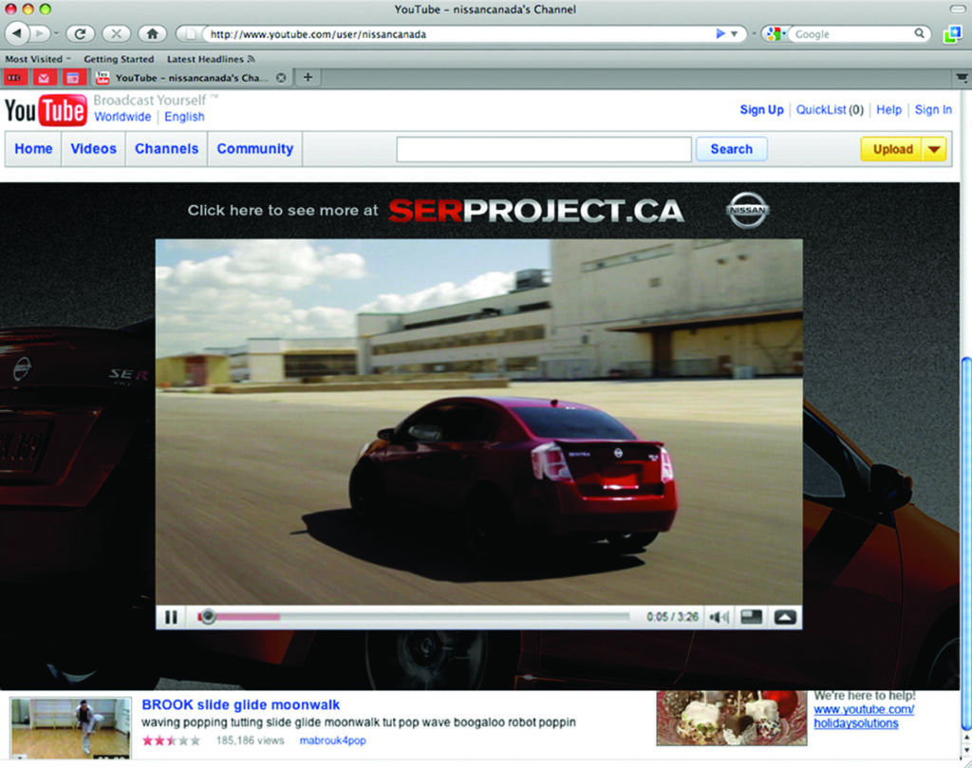This screenshot has height=768, width=972.
Task: Pause the video with pause button
Action: pos(171,617)
